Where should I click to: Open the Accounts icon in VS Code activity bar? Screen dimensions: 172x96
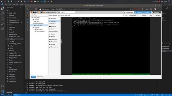pos(2,86)
